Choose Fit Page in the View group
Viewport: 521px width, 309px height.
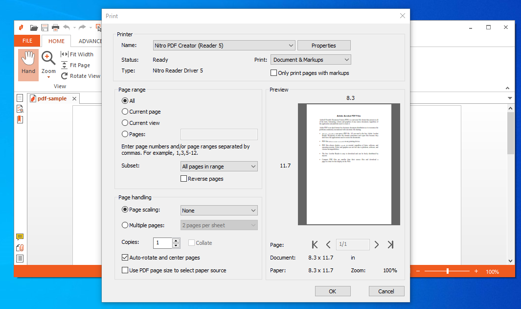pyautogui.click(x=75, y=65)
